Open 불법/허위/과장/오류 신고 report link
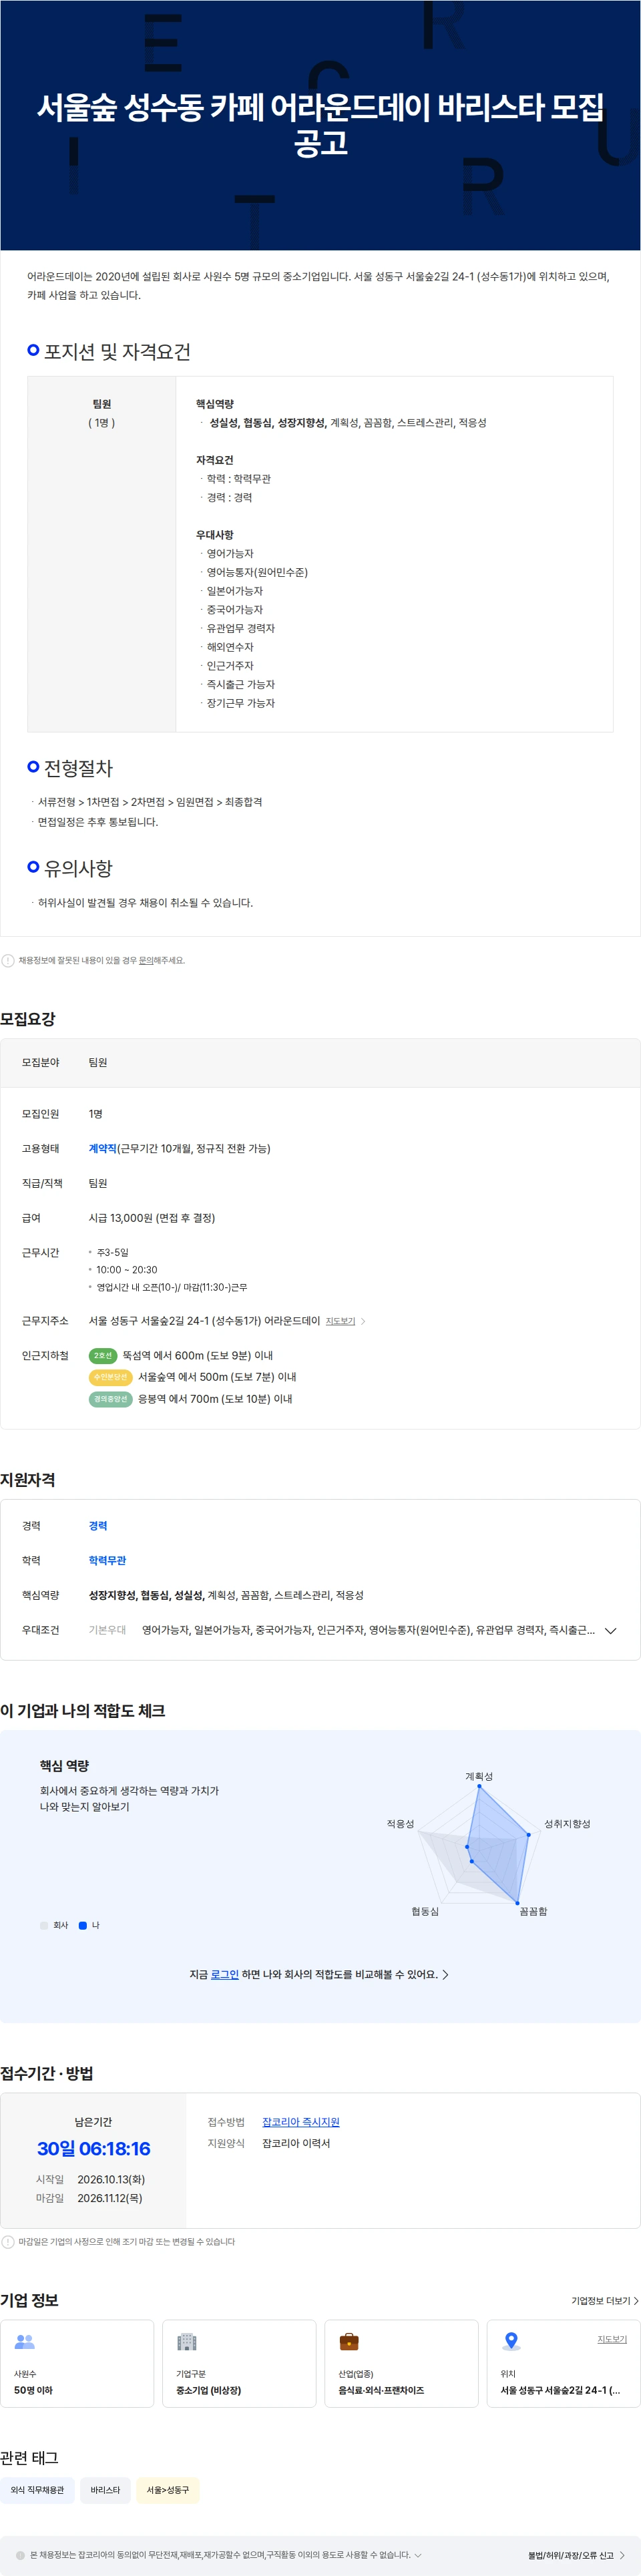Screen dimensions: 641x2576 coord(577,2555)
